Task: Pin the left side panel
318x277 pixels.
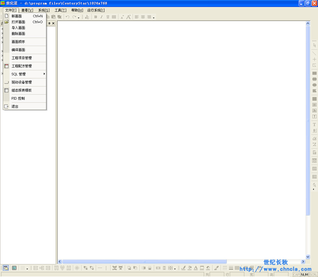Action: (49, 23)
